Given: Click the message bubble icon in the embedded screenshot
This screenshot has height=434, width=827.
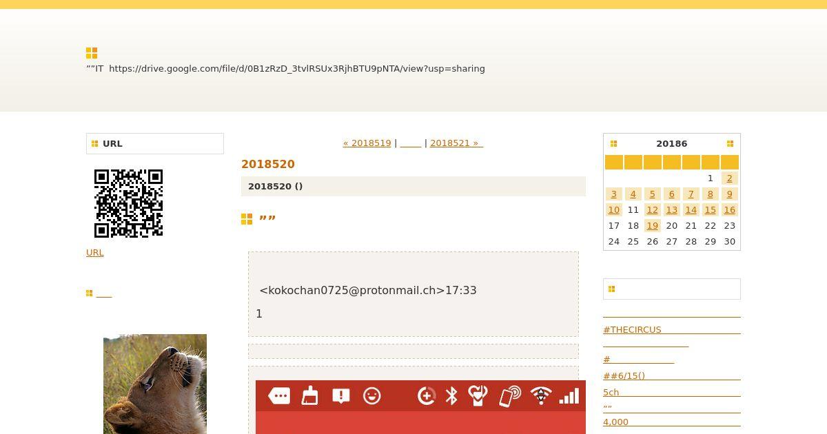Looking at the screenshot, I should coord(278,396).
